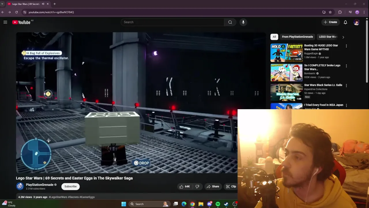Install the page as app icon
Image resolution: width=369 pixels, height=208 pixels.
(324, 12)
